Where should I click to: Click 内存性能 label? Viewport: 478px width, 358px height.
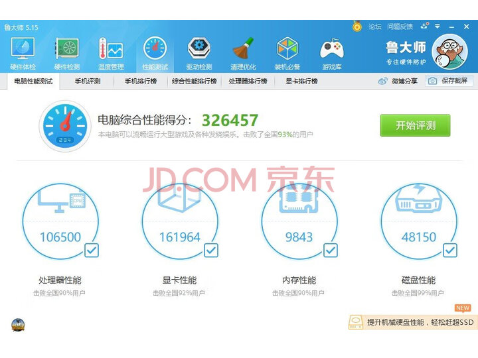click(299, 280)
